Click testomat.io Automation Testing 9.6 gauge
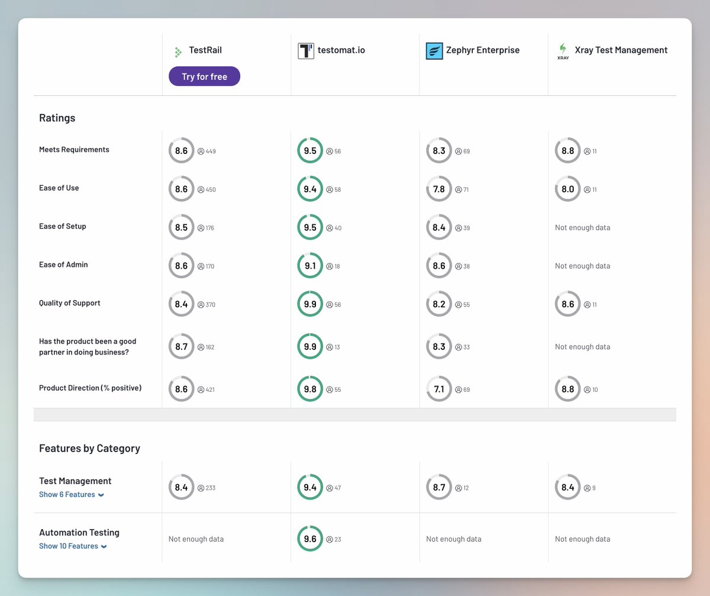 [x=310, y=539]
